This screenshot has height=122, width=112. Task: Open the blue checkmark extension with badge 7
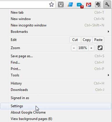pyautogui.click(x=80, y=5)
